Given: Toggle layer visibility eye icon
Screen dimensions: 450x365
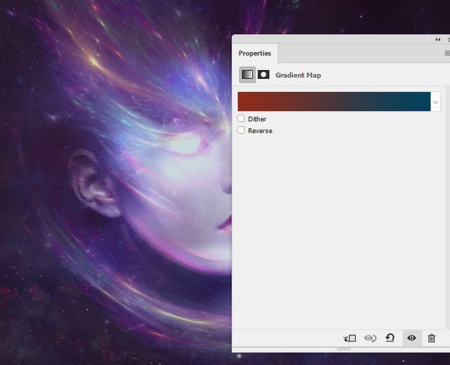Looking at the screenshot, I should click(412, 338).
